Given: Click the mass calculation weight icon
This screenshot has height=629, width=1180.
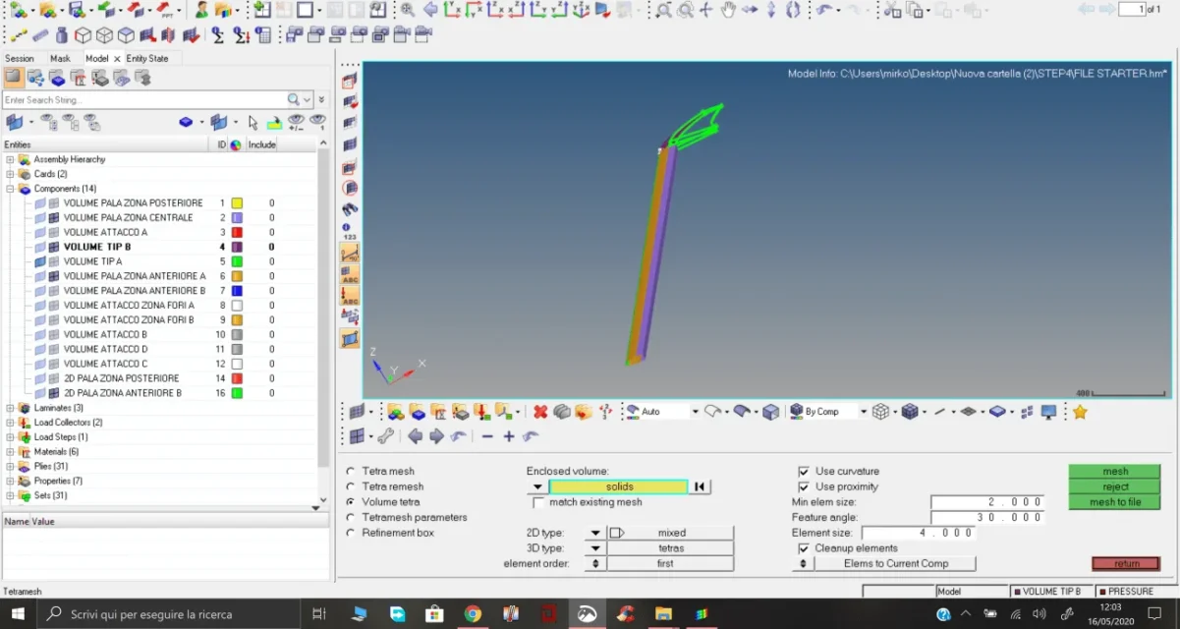Looking at the screenshot, I should 62,34.
